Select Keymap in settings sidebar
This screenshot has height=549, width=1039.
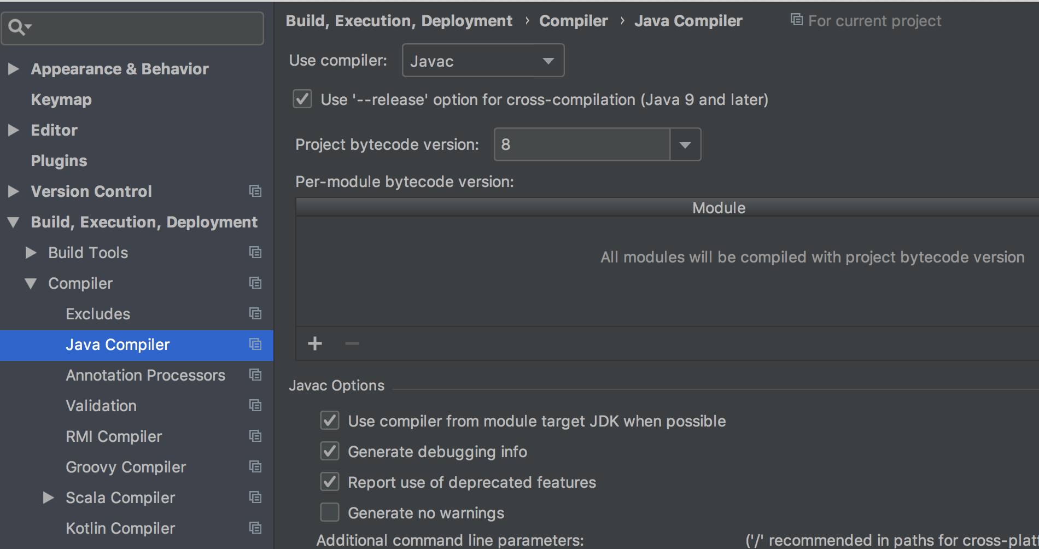coord(61,100)
